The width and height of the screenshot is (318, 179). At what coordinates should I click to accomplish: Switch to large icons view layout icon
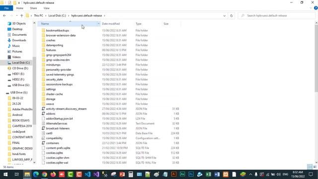coord(315,167)
